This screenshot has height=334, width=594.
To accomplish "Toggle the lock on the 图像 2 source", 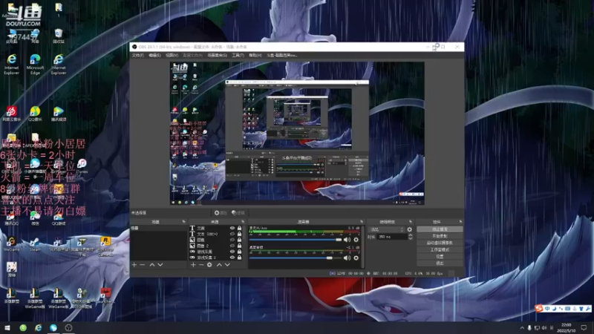I will point(239,246).
